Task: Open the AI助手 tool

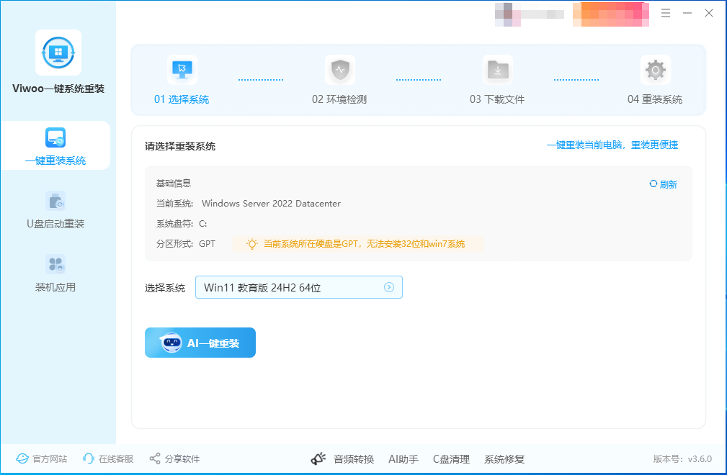Action: click(403, 459)
